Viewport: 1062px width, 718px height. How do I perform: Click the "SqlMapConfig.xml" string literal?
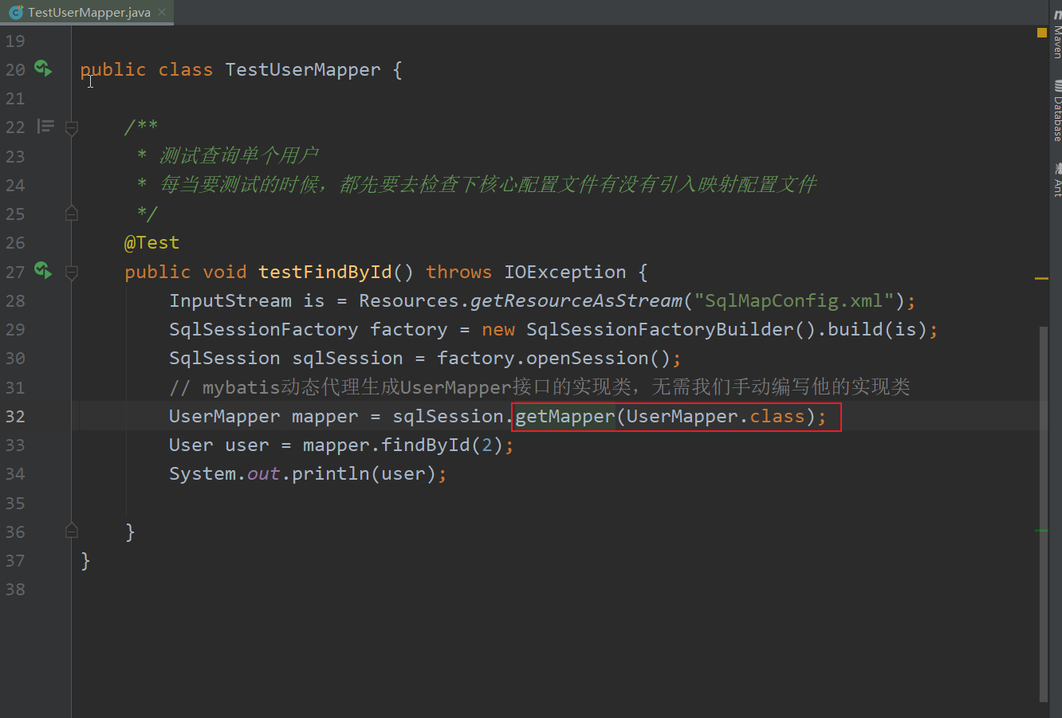pos(794,300)
